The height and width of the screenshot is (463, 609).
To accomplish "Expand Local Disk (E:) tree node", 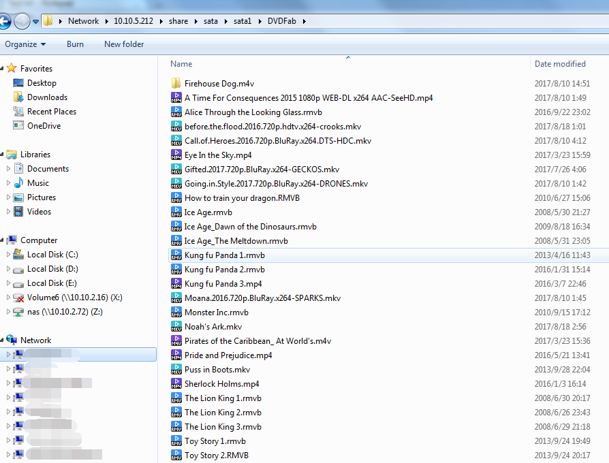I will tap(8, 283).
